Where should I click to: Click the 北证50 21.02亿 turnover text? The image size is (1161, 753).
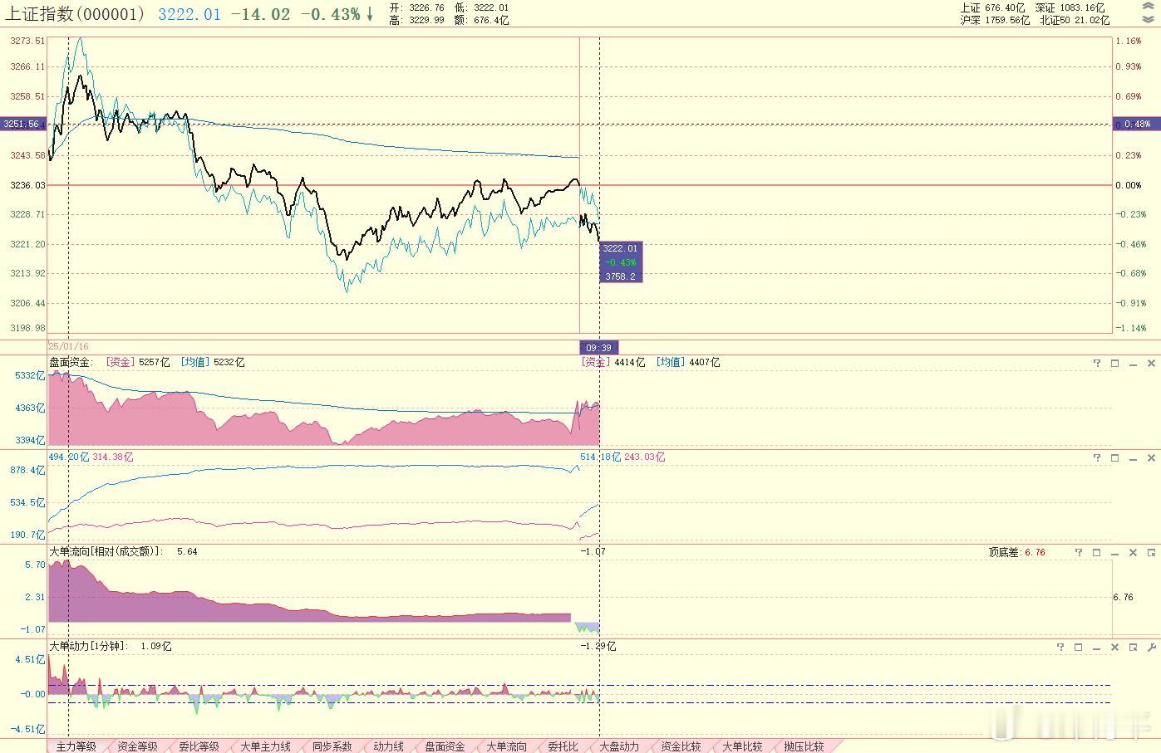tap(1075, 21)
